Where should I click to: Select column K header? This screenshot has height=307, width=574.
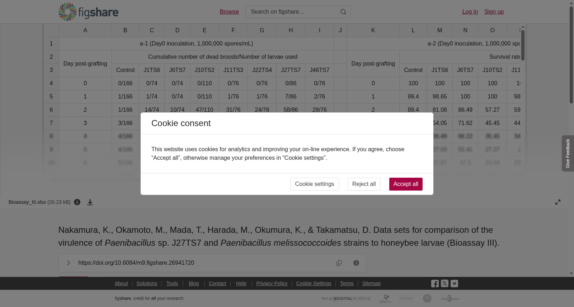(x=373, y=30)
